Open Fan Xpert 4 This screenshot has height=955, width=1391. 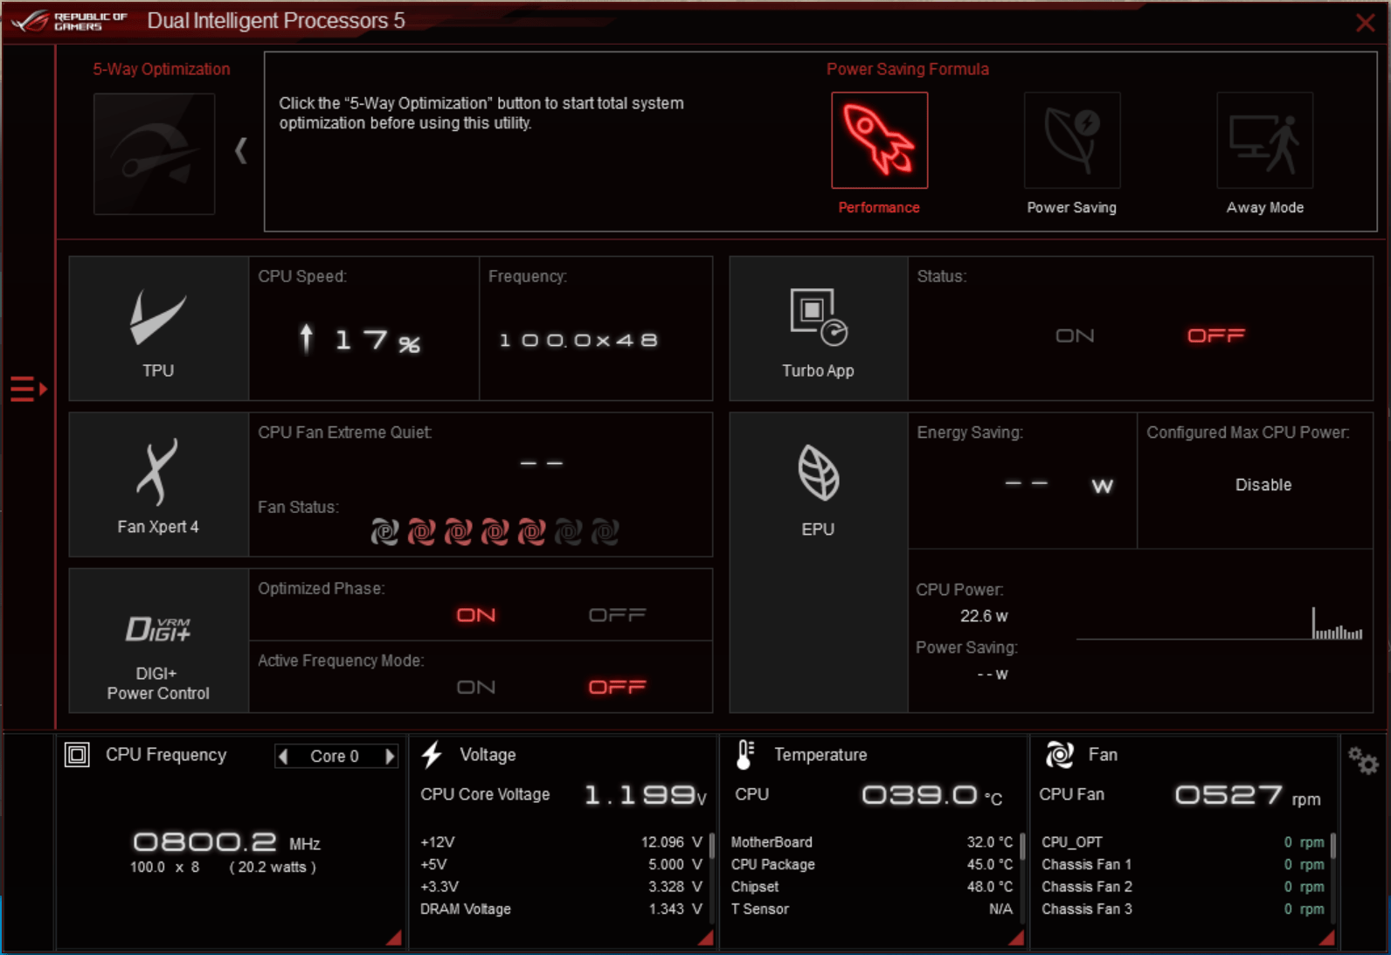point(158,485)
